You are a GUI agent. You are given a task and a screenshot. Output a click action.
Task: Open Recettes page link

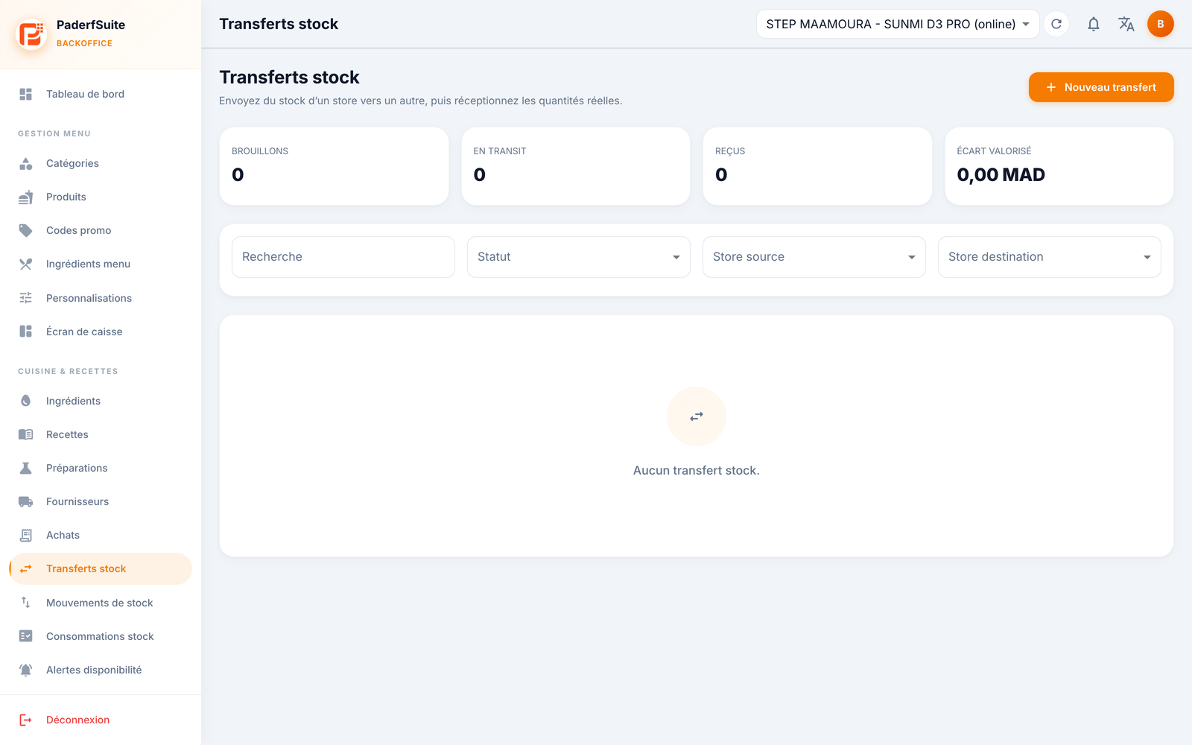pos(101,434)
